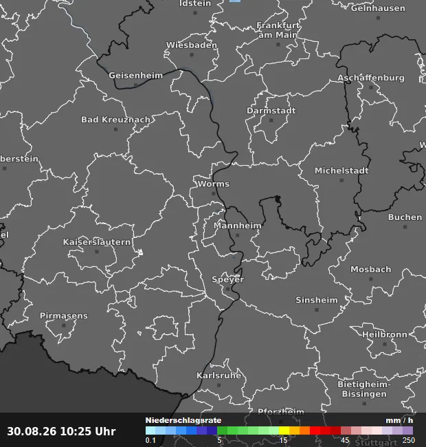Screen dimensions: 426x447
Task: Click the Sinsheim city marker dot
Action: pyautogui.click(x=317, y=310)
